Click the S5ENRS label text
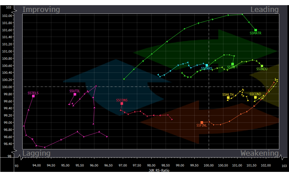The width and height of the screenshot is (289, 177). 207,68
